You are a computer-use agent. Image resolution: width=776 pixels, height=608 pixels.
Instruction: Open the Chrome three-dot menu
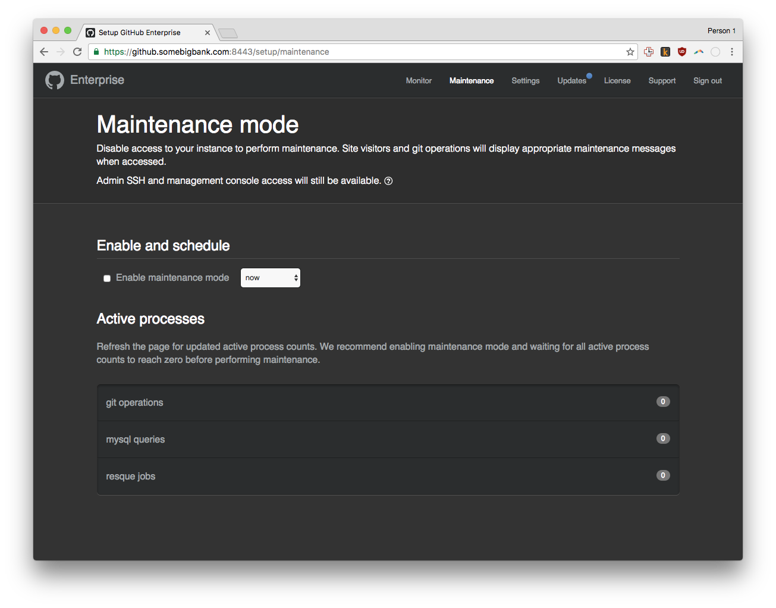(732, 52)
